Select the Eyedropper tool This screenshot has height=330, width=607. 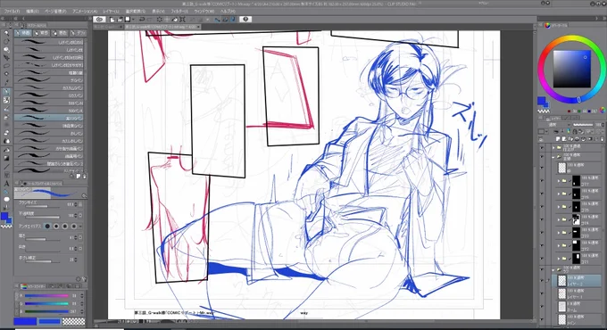click(x=6, y=82)
